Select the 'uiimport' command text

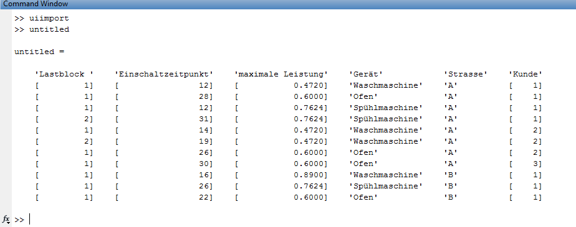[49, 18]
